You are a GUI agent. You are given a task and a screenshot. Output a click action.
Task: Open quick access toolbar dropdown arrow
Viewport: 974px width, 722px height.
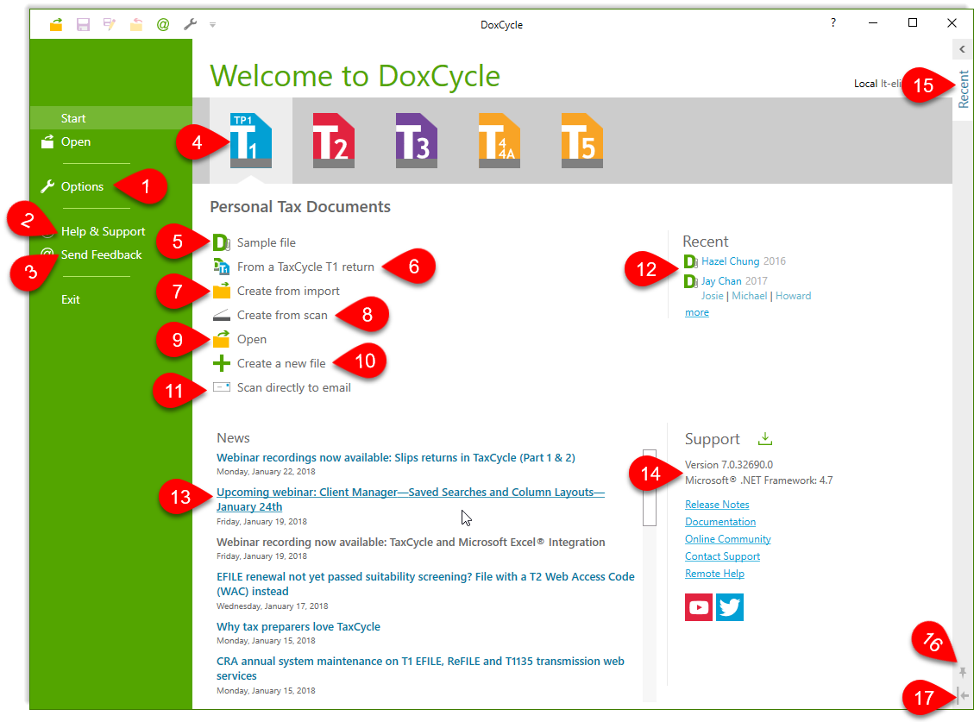(x=212, y=25)
